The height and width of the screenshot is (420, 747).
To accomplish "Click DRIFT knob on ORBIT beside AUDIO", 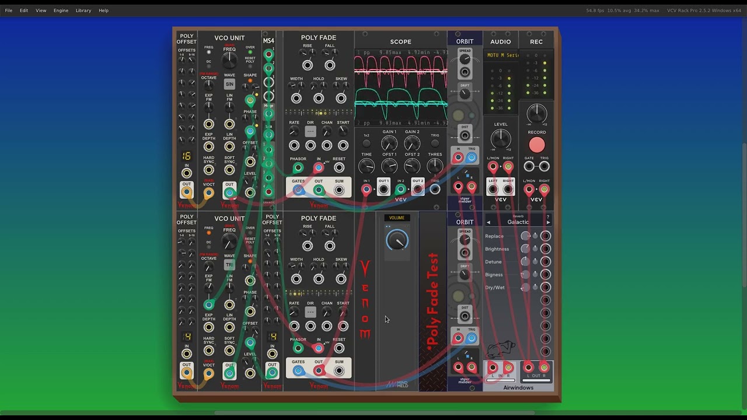I will pyautogui.click(x=465, y=93).
